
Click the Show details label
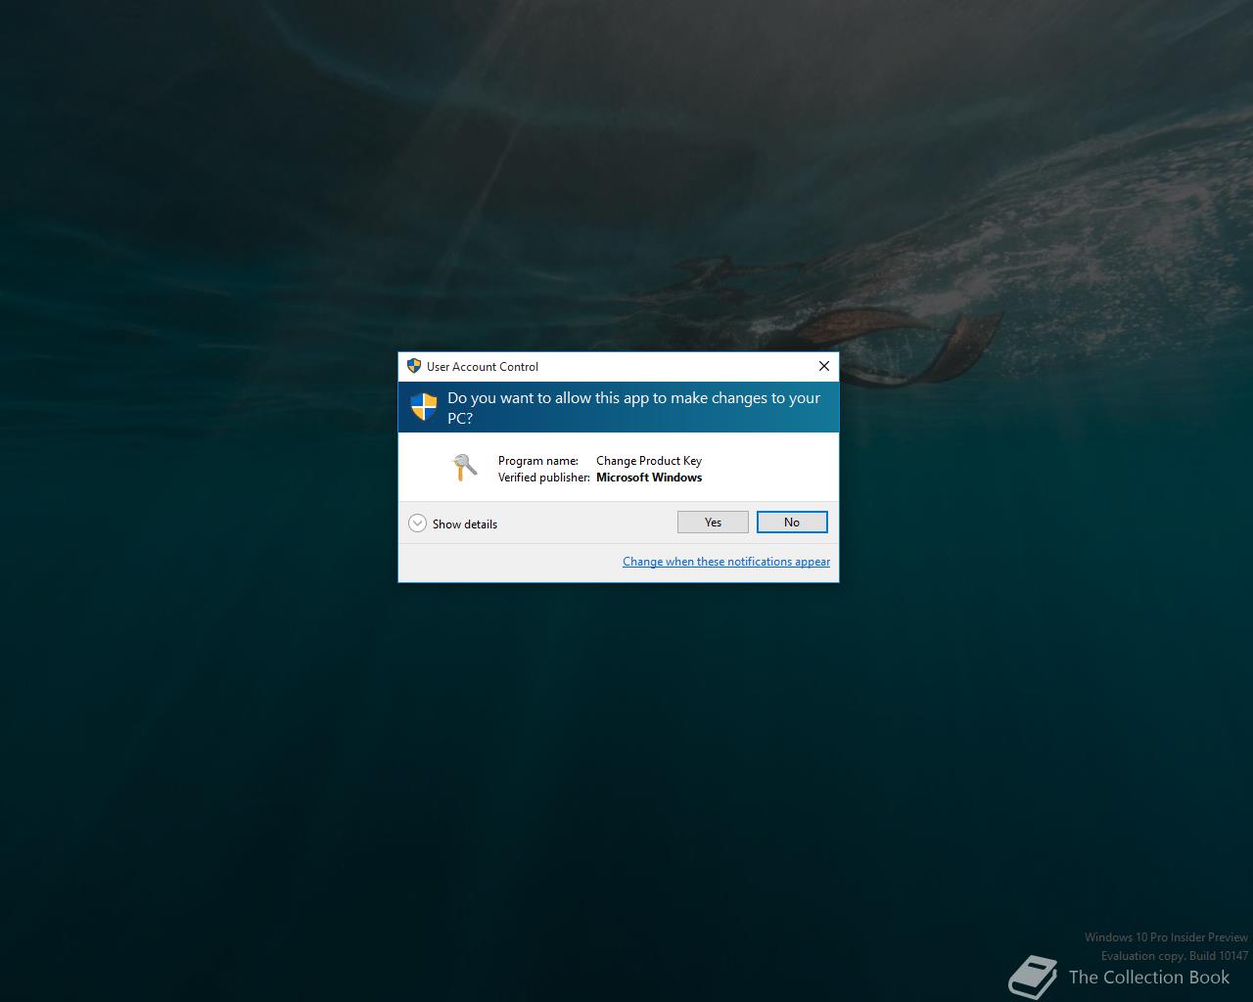465,524
